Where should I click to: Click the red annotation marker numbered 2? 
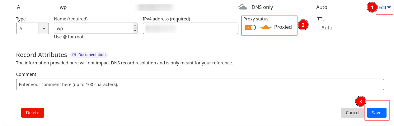tap(303, 25)
